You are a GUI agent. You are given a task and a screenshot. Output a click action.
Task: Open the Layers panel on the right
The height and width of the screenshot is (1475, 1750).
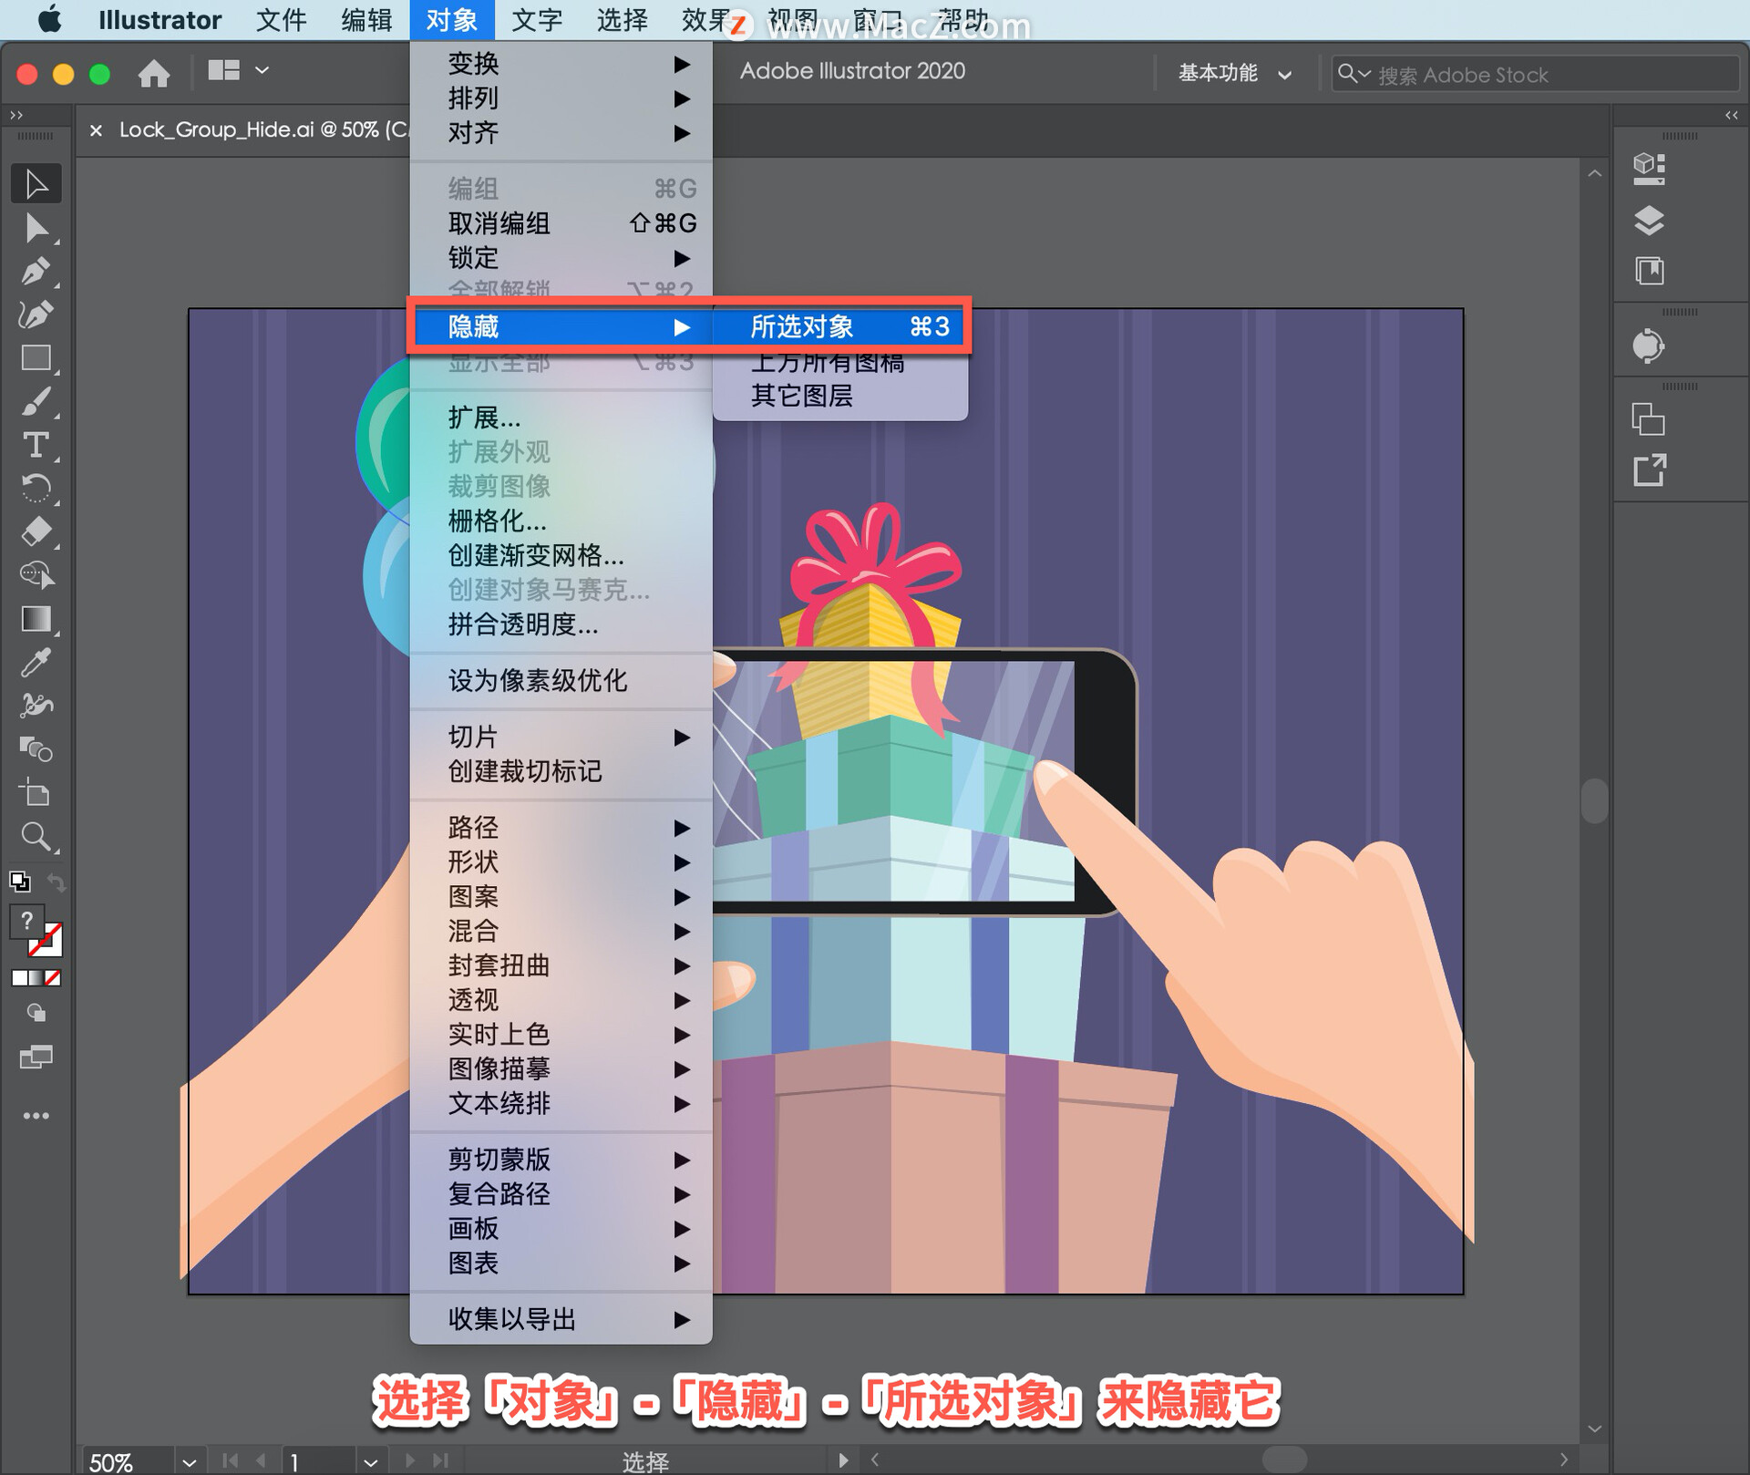point(1650,222)
